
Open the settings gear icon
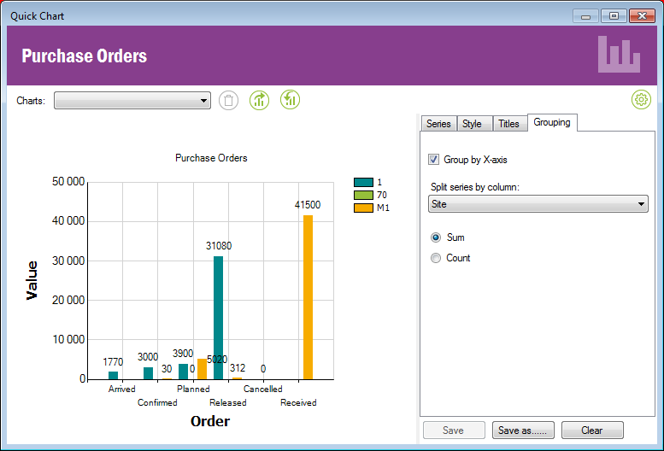coord(641,100)
